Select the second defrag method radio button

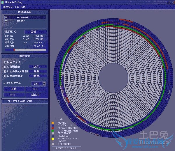(5, 67)
